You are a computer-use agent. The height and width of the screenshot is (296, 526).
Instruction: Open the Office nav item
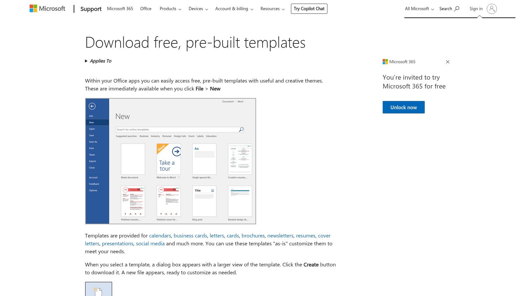(x=146, y=9)
